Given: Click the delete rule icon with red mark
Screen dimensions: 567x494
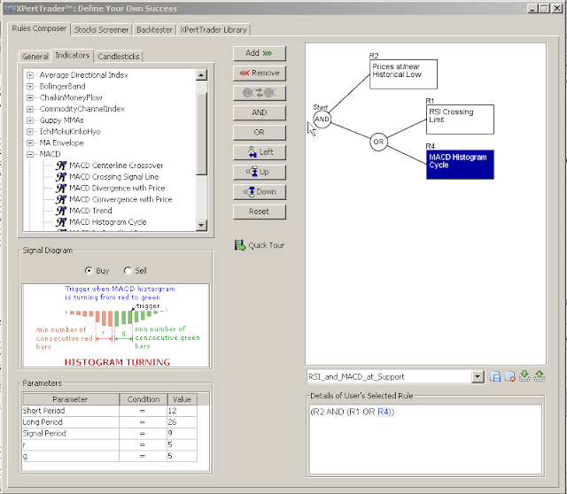Looking at the screenshot, I should click(x=510, y=376).
